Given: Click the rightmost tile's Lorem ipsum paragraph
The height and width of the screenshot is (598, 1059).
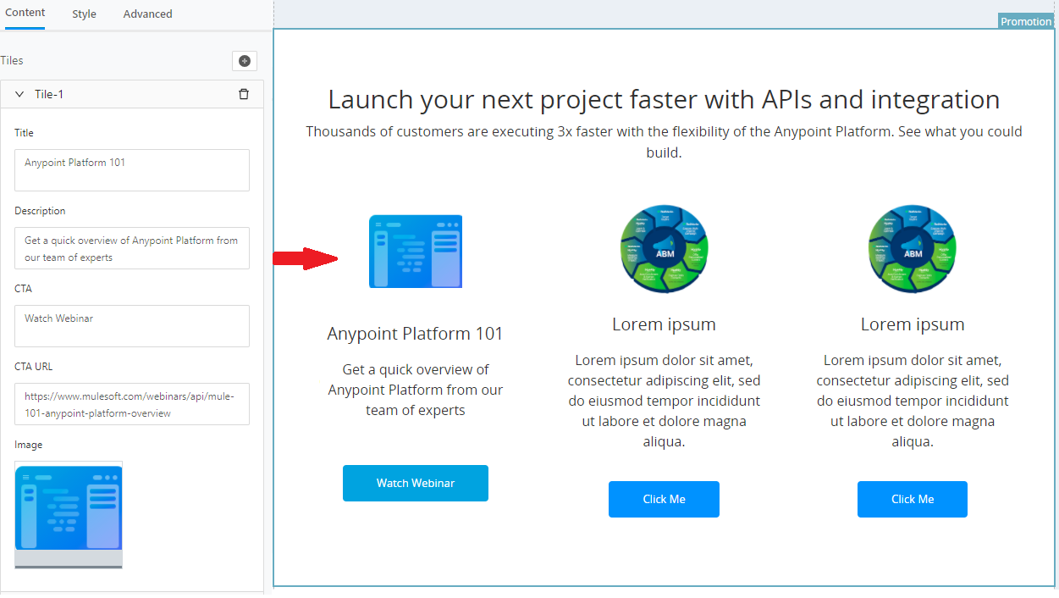Looking at the screenshot, I should (913, 401).
